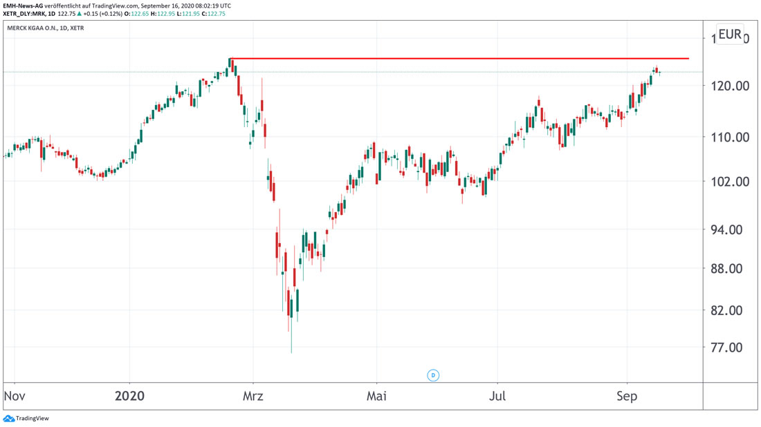This screenshot has width=761, height=427.
Task: Click the blue dividend D marker
Action: (x=434, y=375)
